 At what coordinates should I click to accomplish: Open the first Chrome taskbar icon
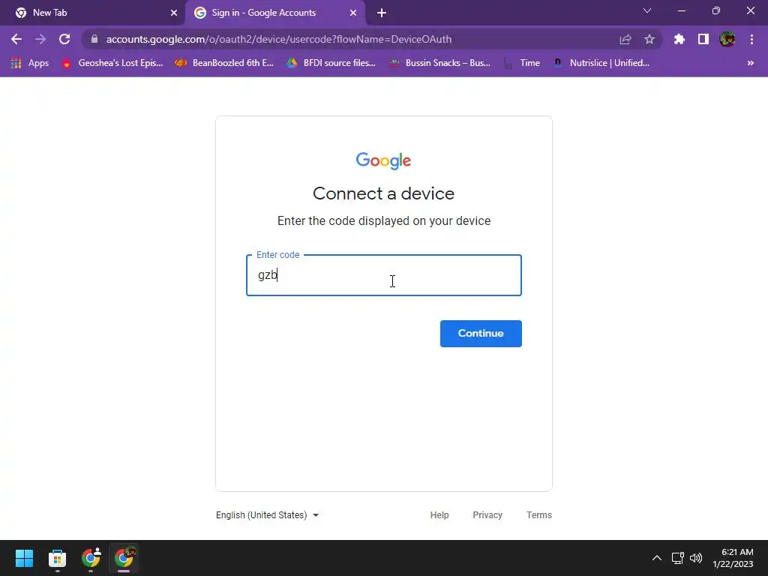click(x=91, y=558)
